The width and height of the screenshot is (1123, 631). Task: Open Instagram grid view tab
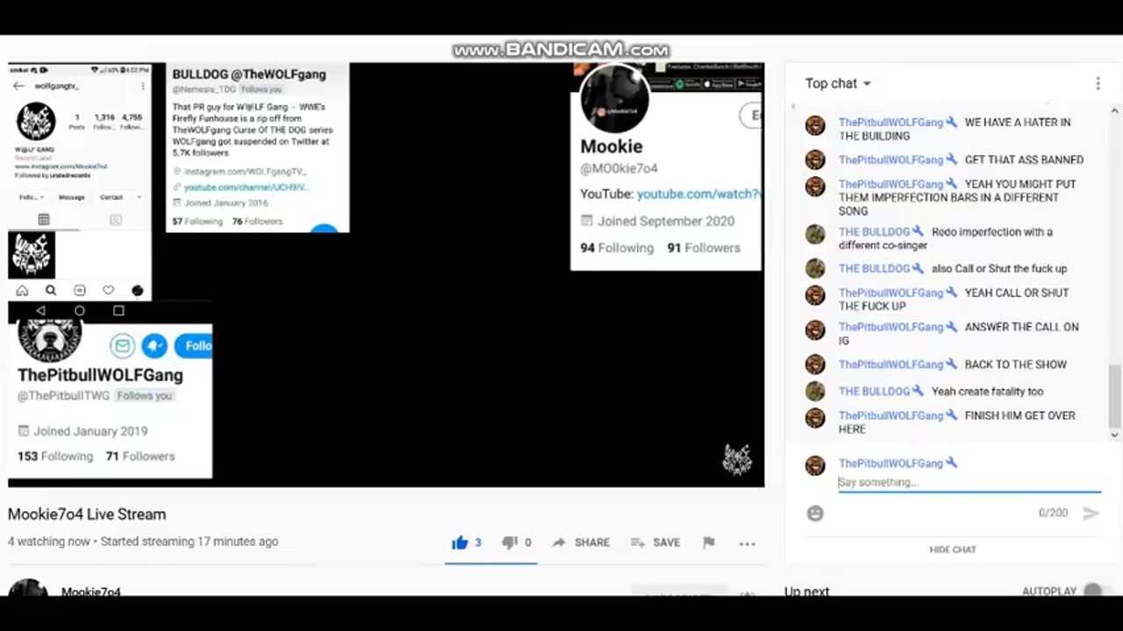(44, 219)
